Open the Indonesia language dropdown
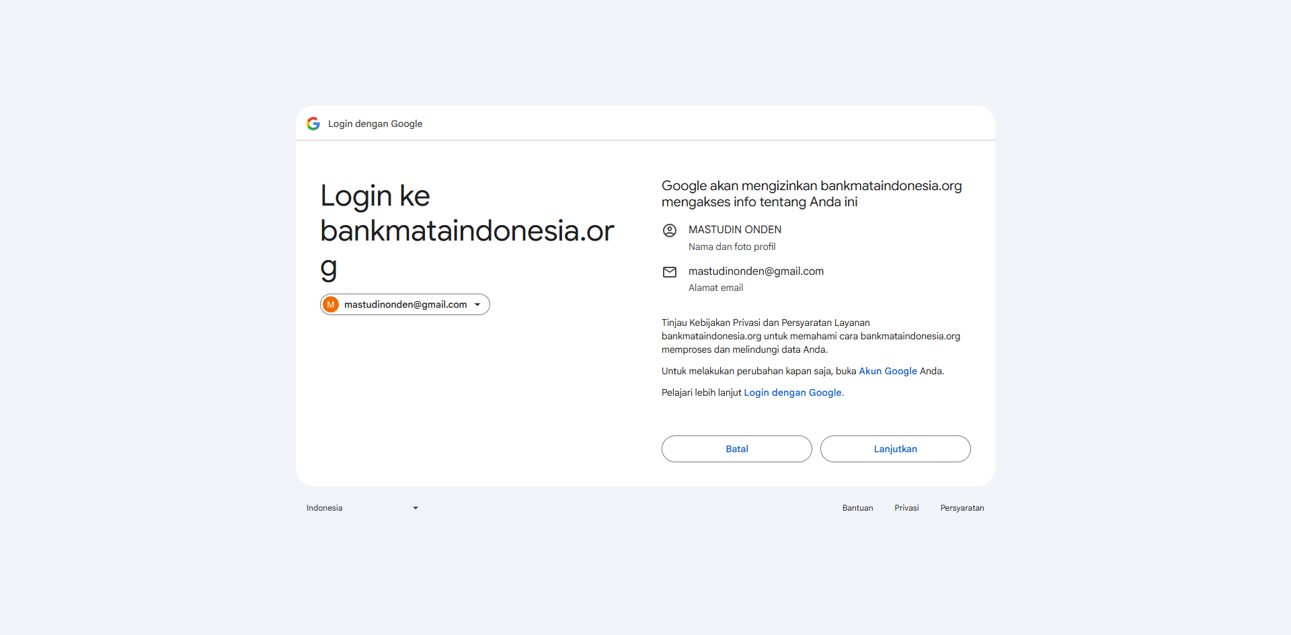 pyautogui.click(x=362, y=508)
